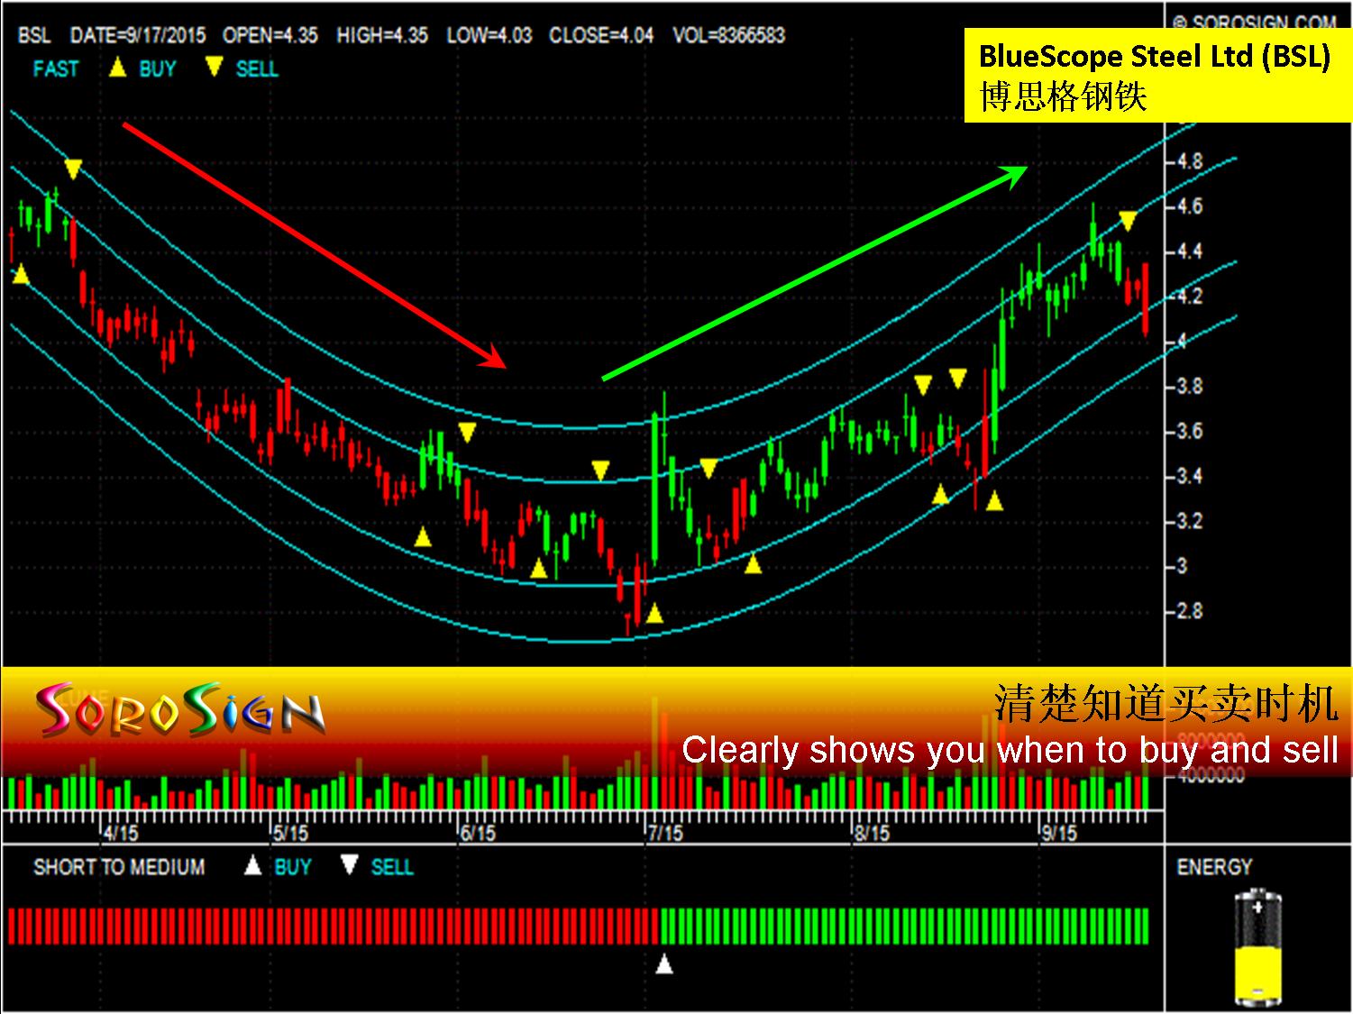Screen dimensions: 1353x1014
Task: Select the second August sell marker before the rally
Action: (957, 379)
